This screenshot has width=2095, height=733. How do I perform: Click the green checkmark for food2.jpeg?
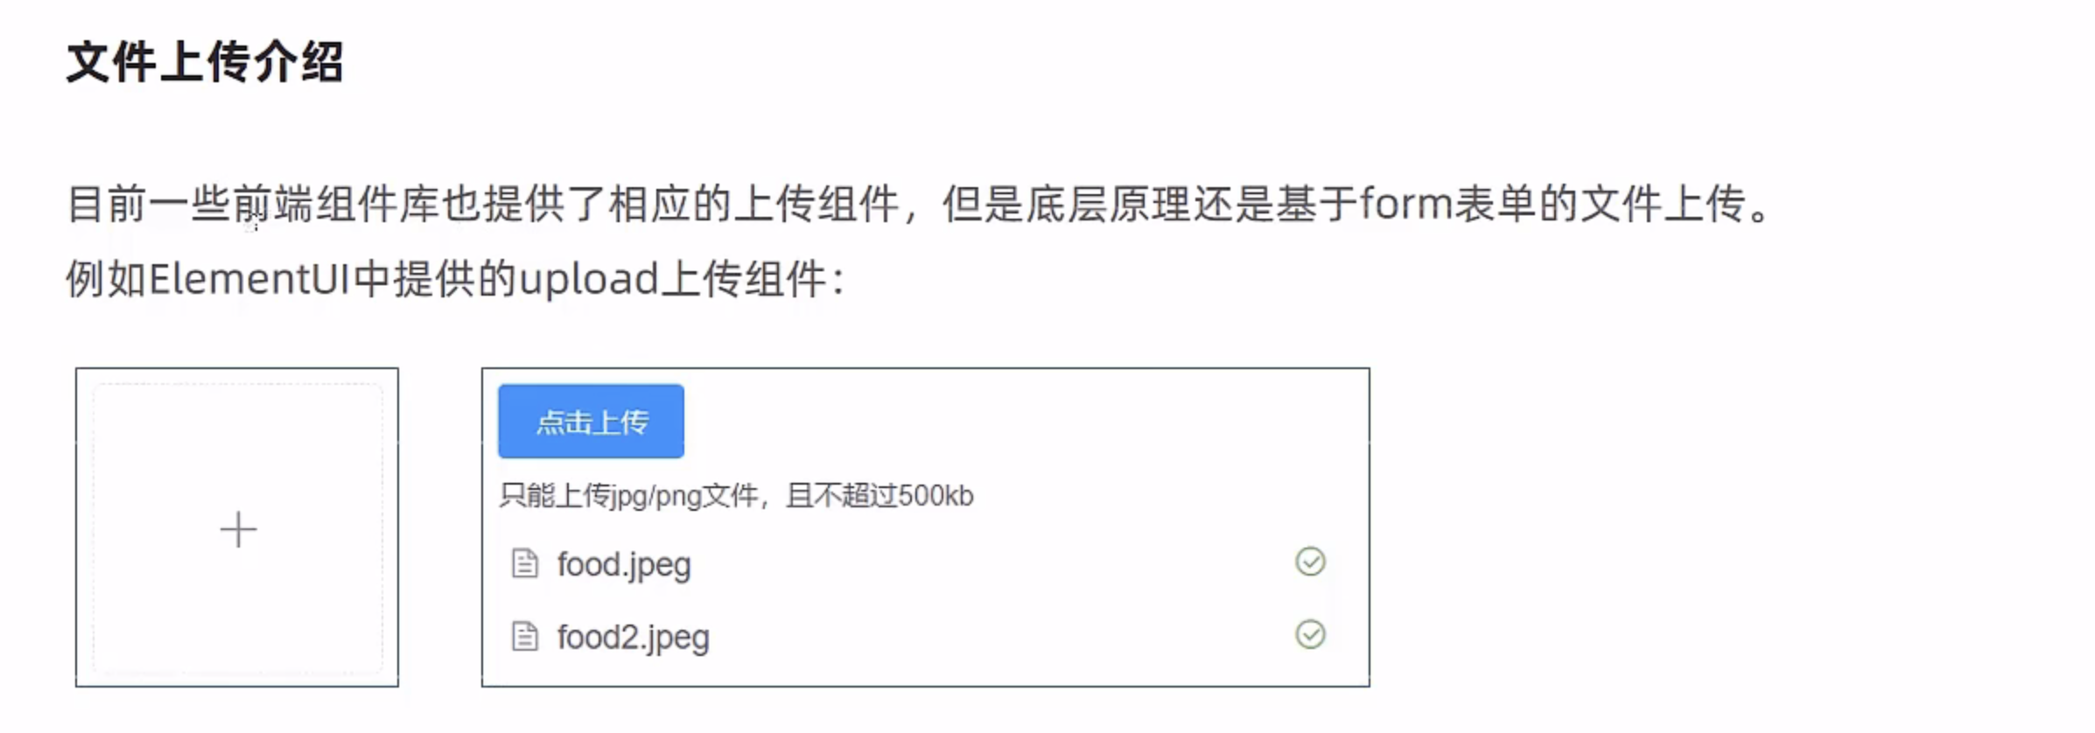[1310, 634]
